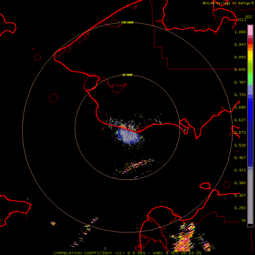
Task: Pick the pink top color bar segment
Action: tap(250, 30)
